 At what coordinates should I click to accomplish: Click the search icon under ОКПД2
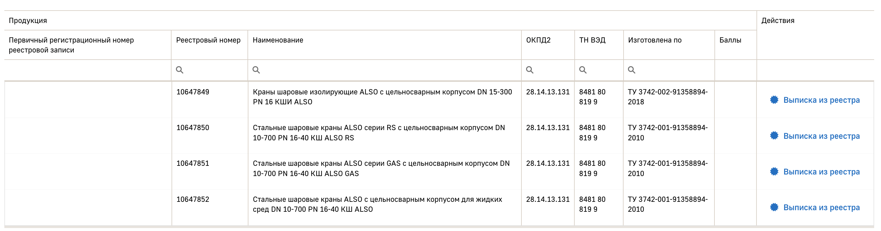(530, 70)
